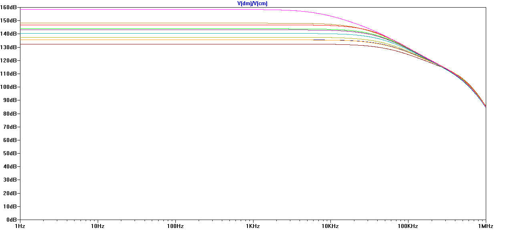511x230 pixels.
Task: Click the 150dB axis label
Action: tap(8, 20)
